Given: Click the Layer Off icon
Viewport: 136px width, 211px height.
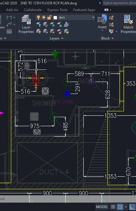Looking at the screenshot, I should [38, 25].
